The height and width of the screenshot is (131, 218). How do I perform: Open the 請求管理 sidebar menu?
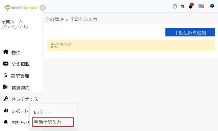point(20,76)
